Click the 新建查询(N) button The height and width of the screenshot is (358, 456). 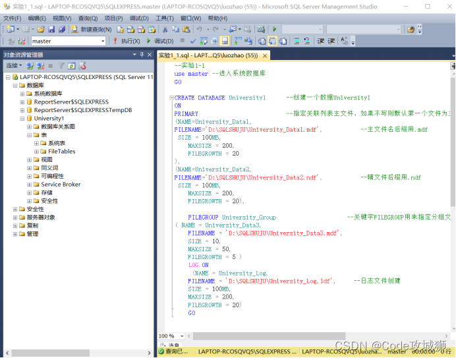[92, 30]
